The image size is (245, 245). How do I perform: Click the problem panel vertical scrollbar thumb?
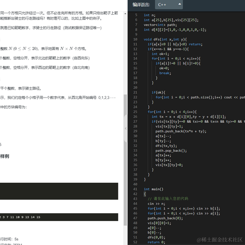[125, 160]
